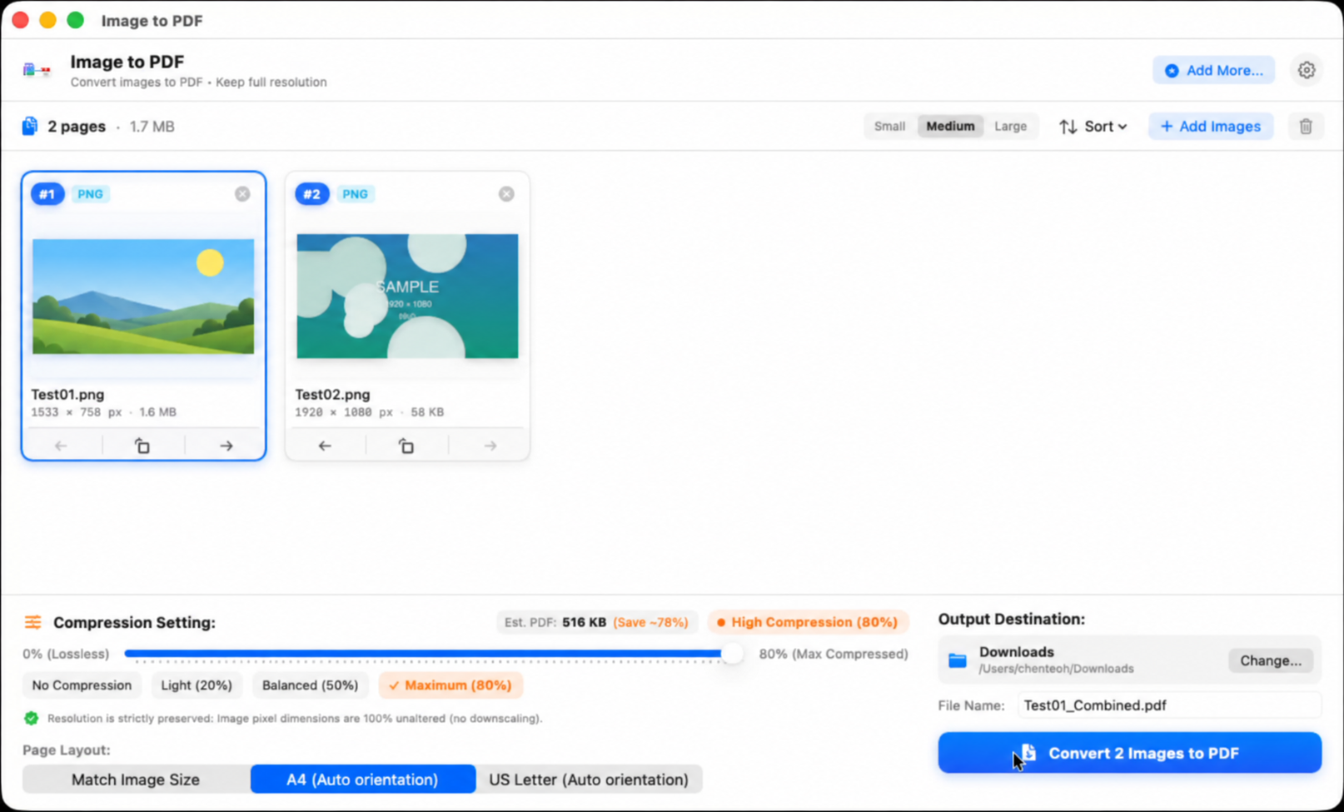Click the green resolution-preserved shield icon
The height and width of the screenshot is (812, 1344).
31,718
